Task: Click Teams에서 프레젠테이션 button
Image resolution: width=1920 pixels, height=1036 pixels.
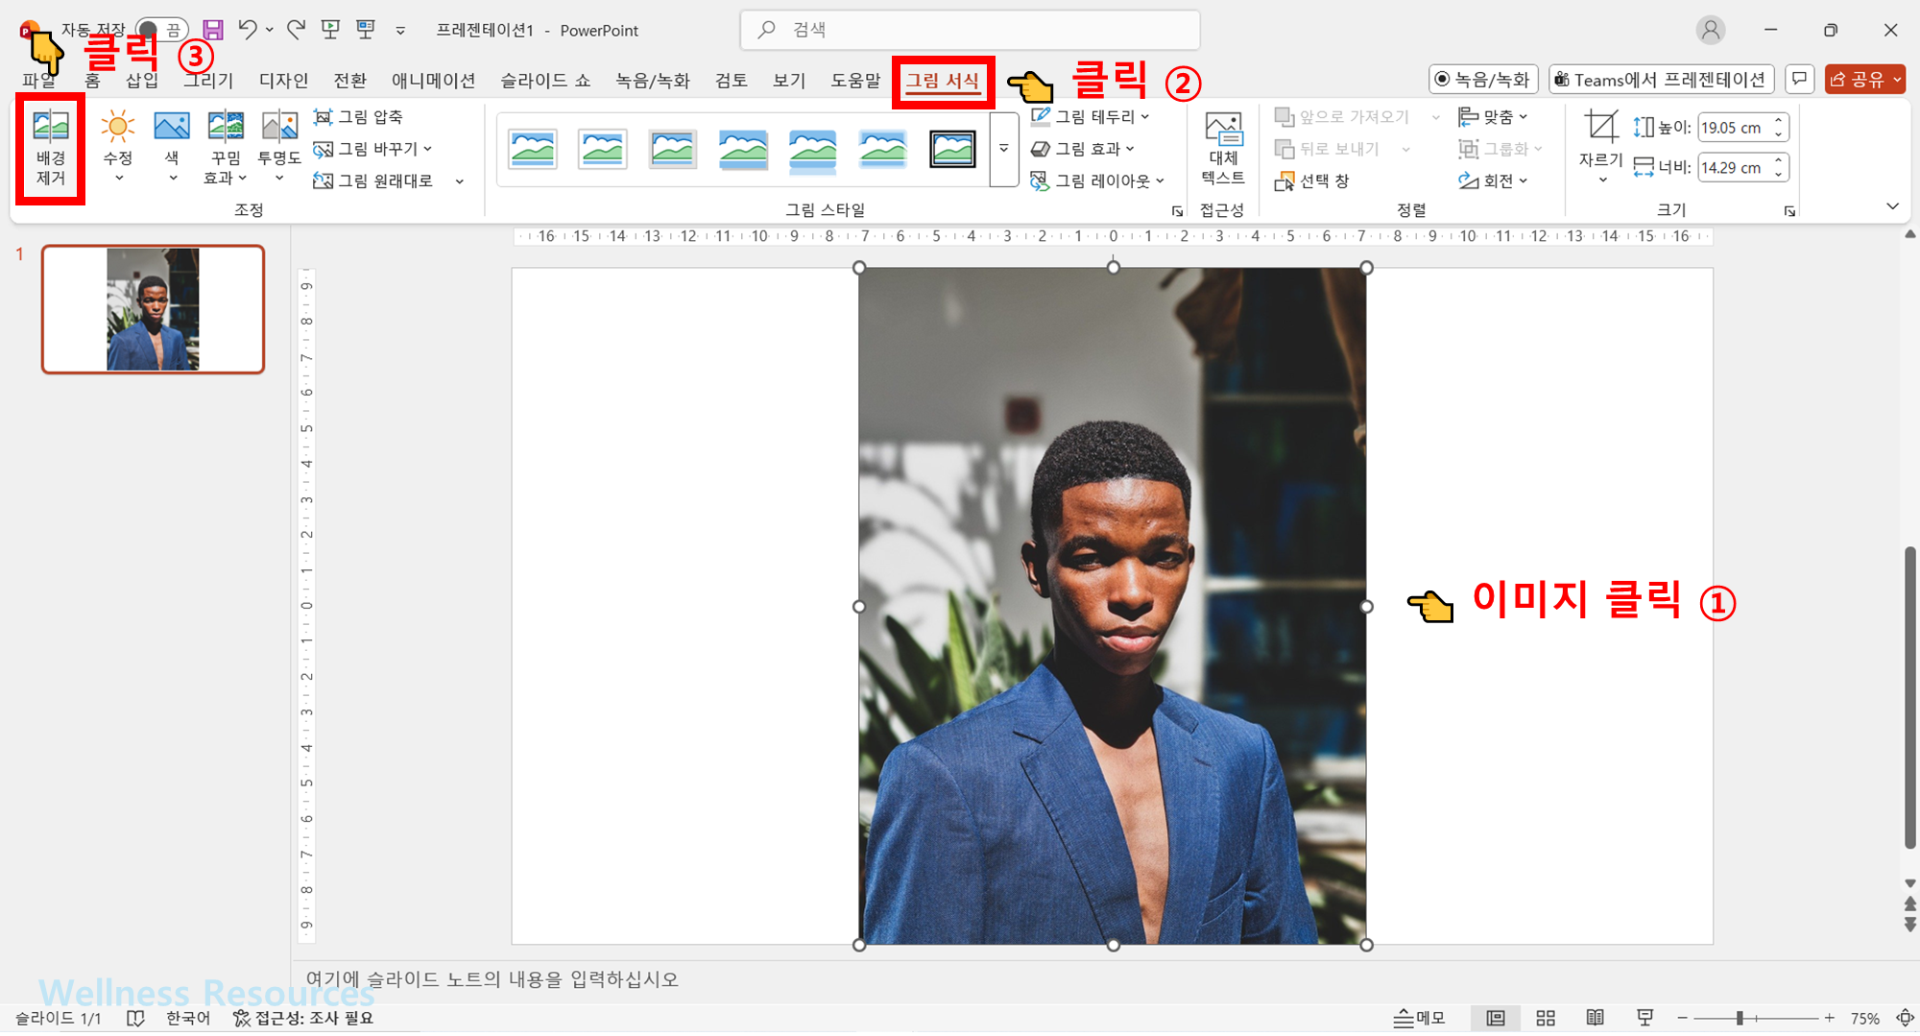Action: click(x=1660, y=80)
